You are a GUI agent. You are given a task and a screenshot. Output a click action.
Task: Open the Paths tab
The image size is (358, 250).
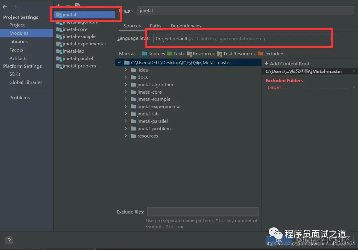point(155,26)
